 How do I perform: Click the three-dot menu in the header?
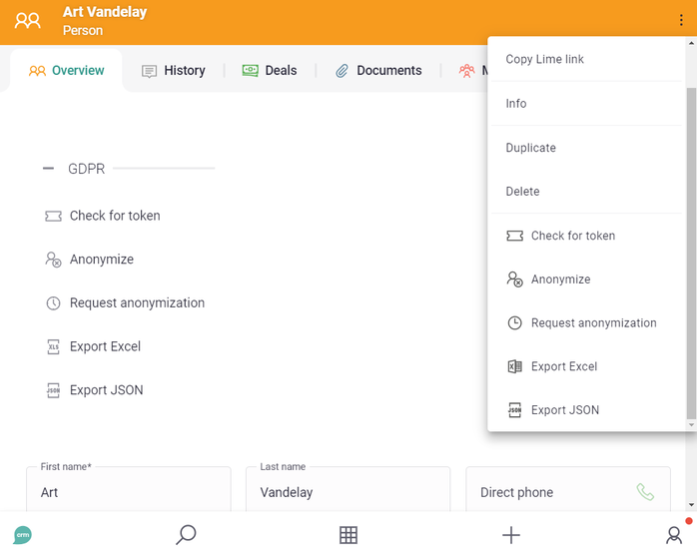[681, 21]
